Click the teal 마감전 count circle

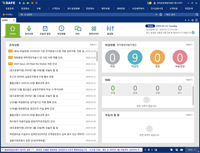[135, 57]
